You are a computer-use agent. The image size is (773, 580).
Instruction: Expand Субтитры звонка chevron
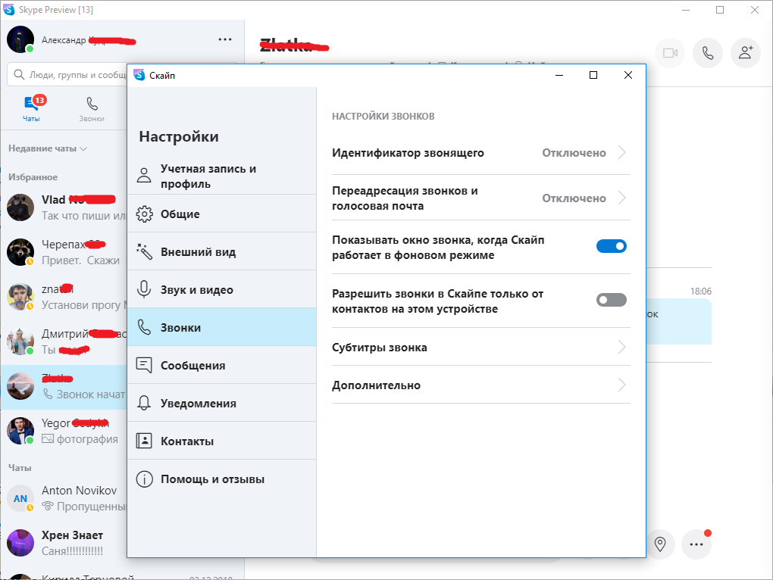click(x=621, y=347)
